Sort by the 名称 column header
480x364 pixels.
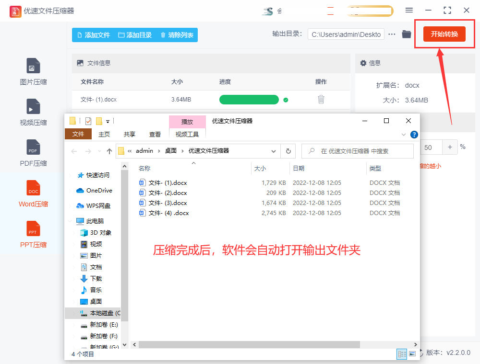[x=144, y=168]
